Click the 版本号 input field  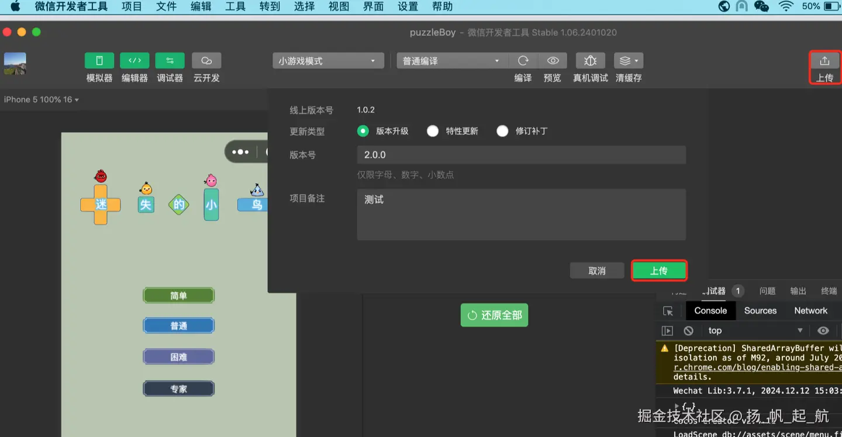point(521,155)
